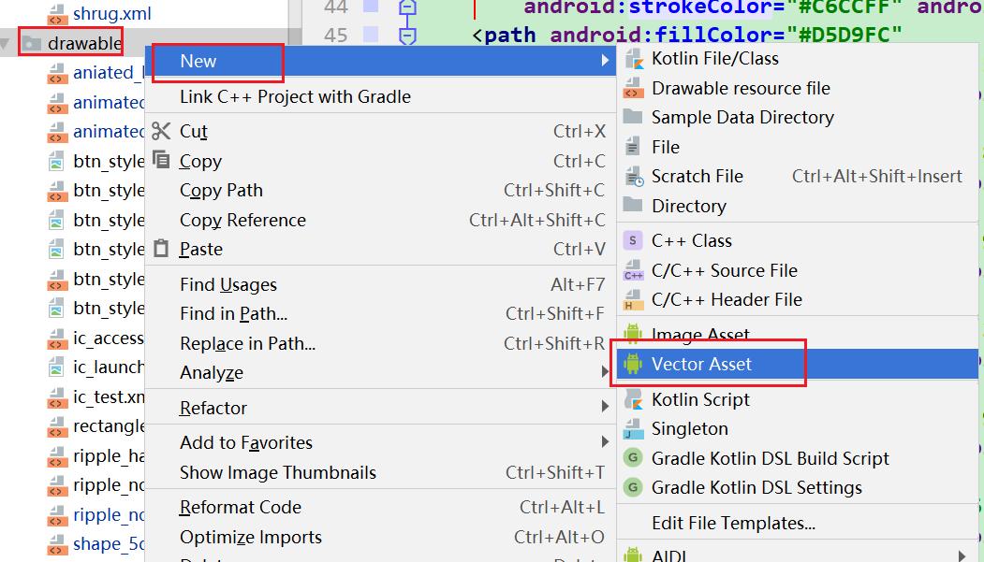Open the Image Asset wizard
The image size is (984, 562).
pyautogui.click(x=700, y=335)
